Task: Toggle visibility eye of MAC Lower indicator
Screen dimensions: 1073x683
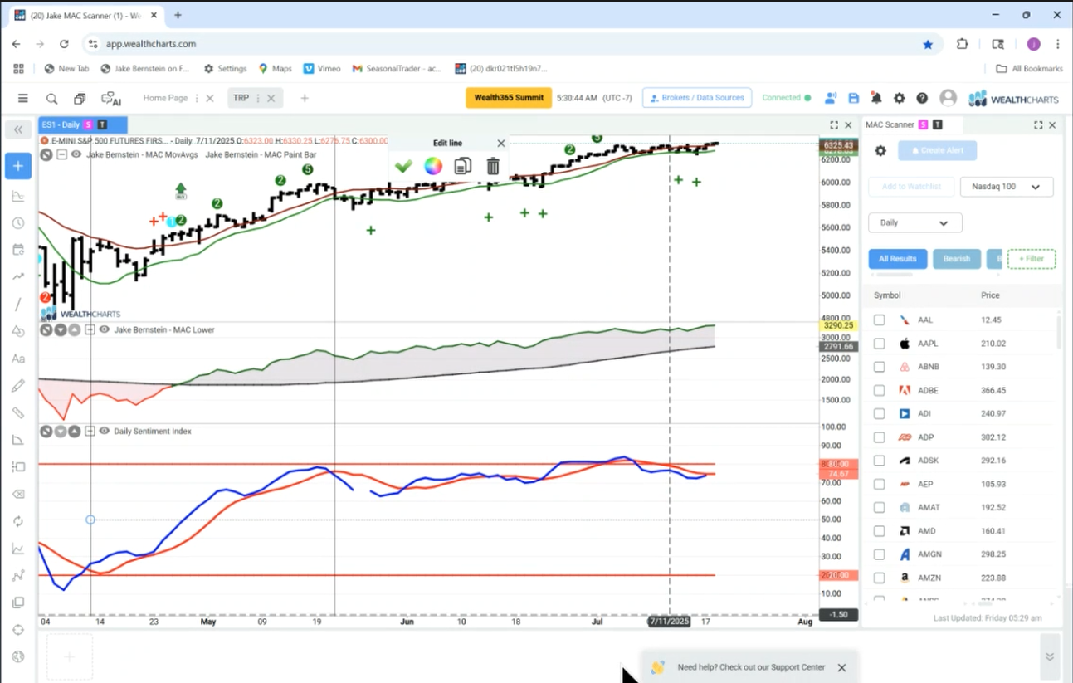Action: tap(105, 329)
